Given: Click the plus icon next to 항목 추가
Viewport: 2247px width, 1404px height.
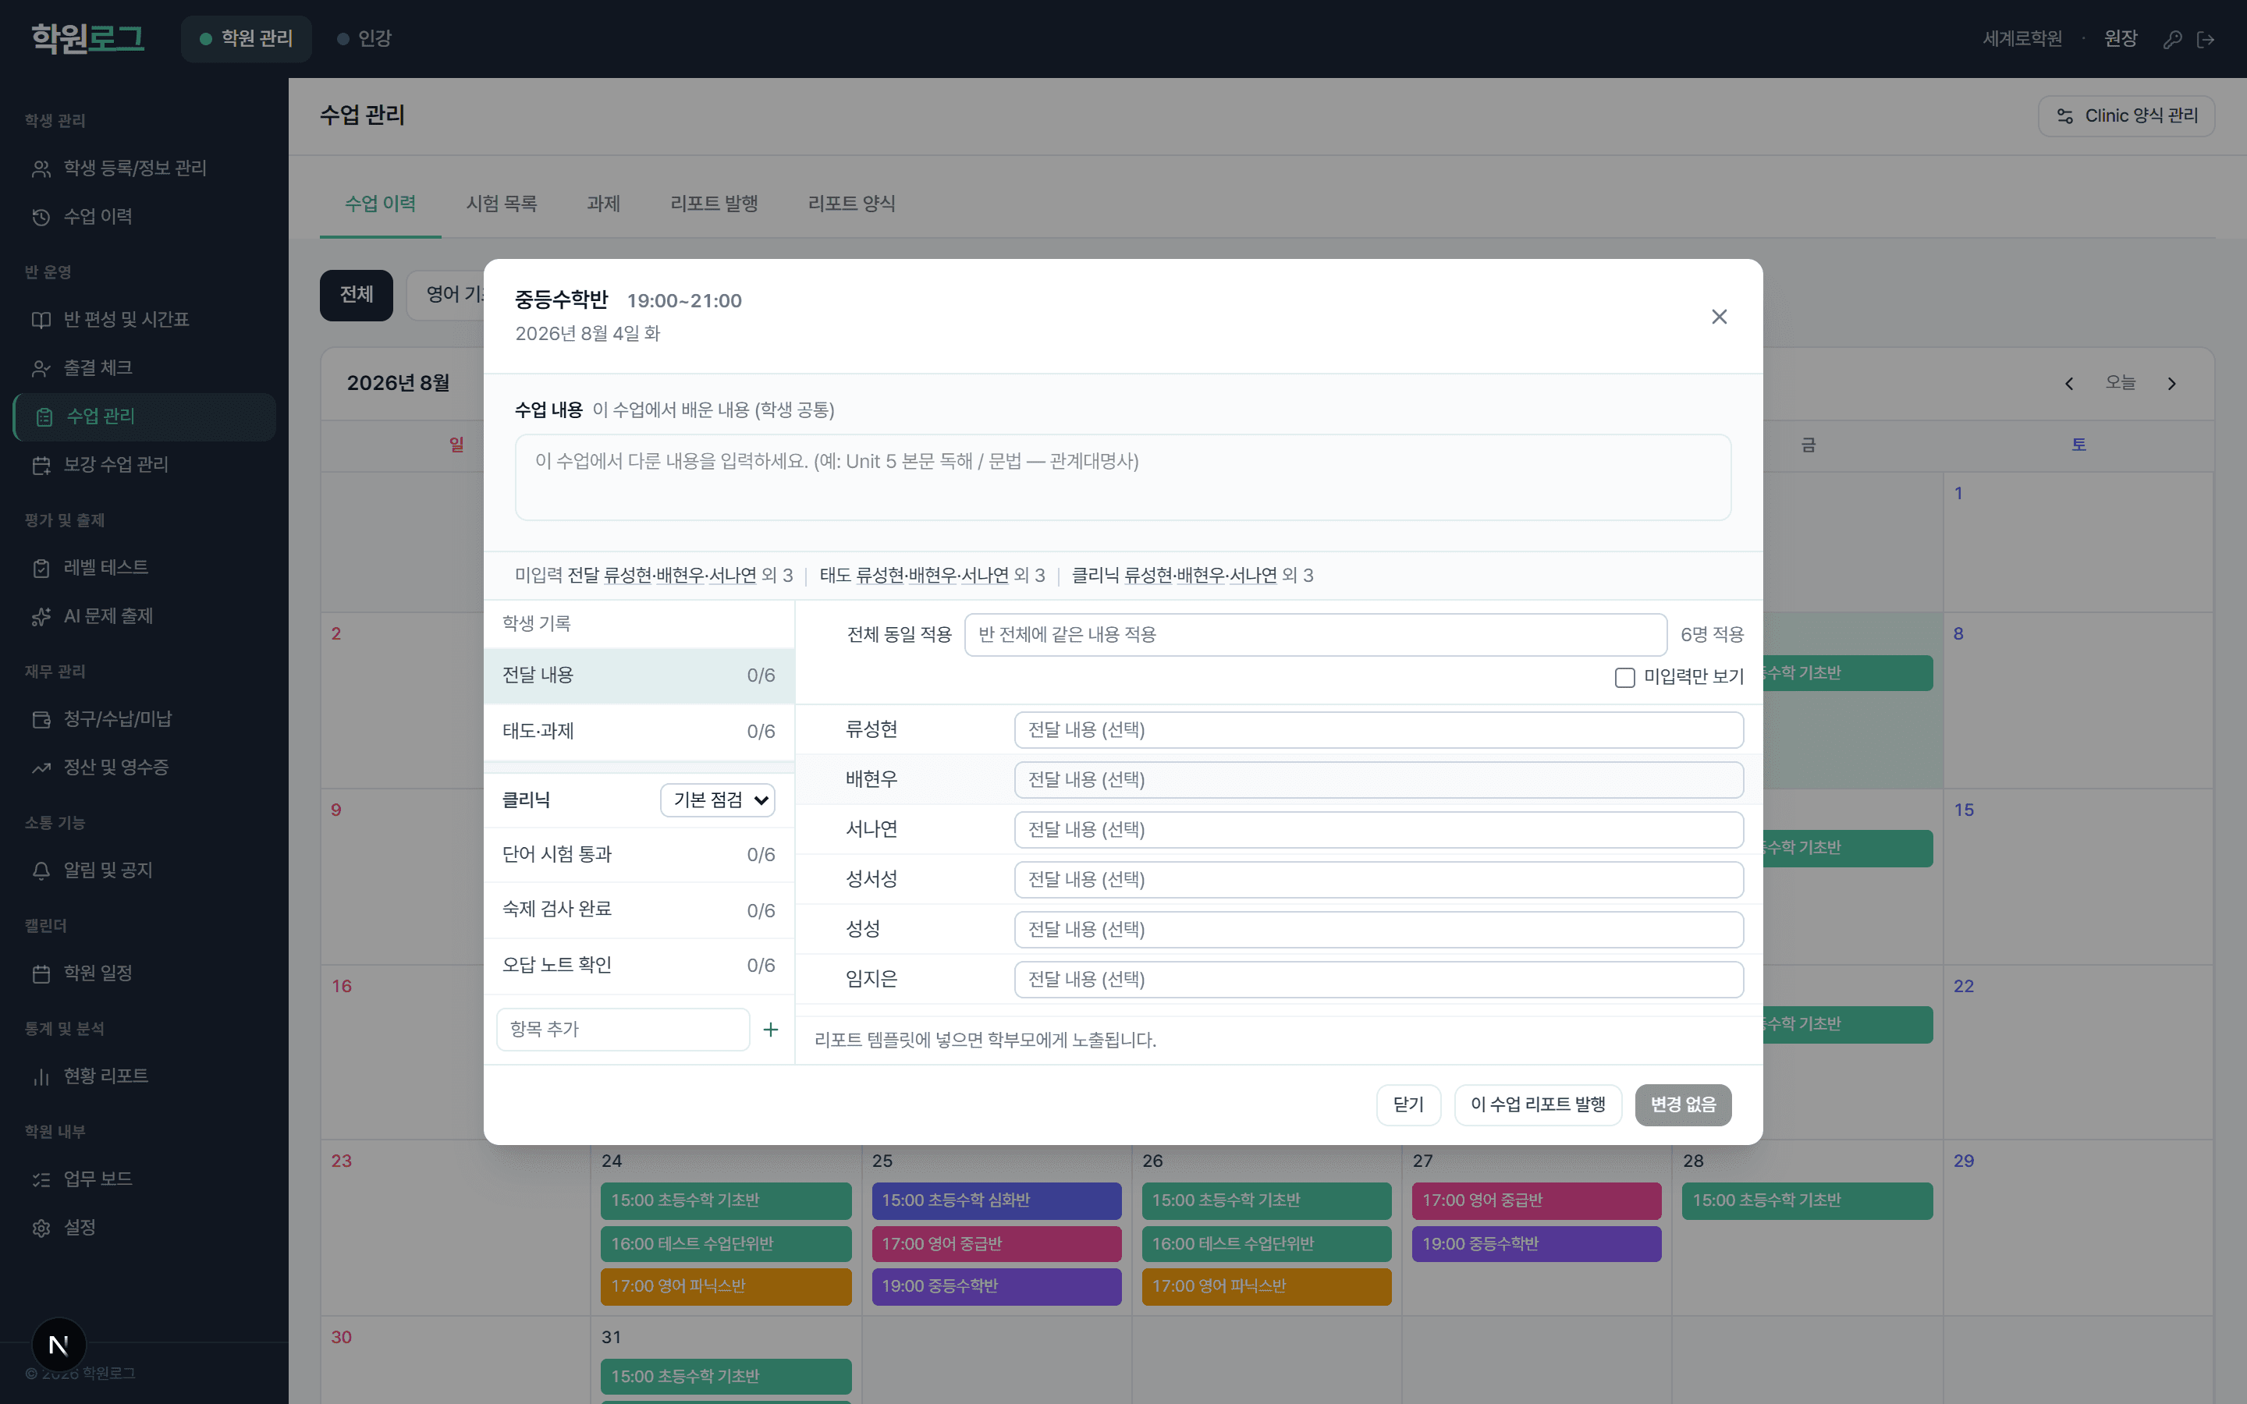Looking at the screenshot, I should pos(771,1029).
